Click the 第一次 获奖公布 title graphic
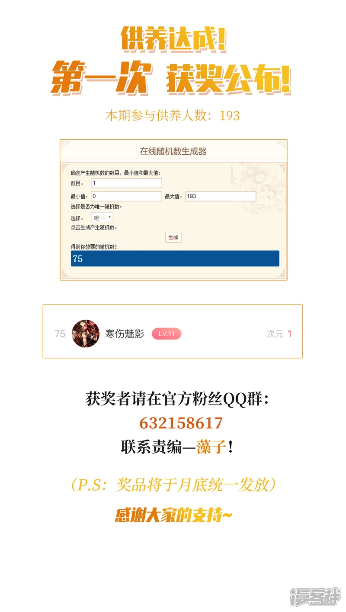The height and width of the screenshot is (612, 346). [172, 79]
